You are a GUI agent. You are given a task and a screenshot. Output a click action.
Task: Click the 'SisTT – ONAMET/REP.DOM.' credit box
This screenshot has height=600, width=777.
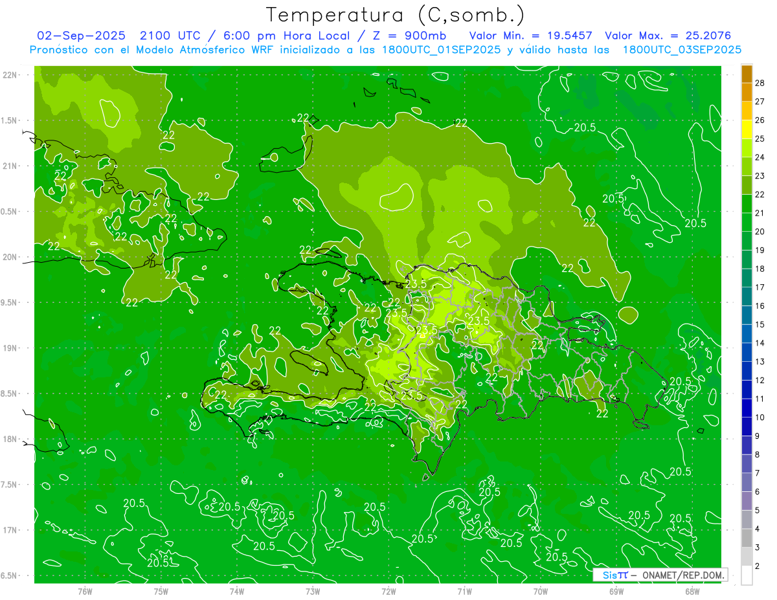click(x=660, y=575)
